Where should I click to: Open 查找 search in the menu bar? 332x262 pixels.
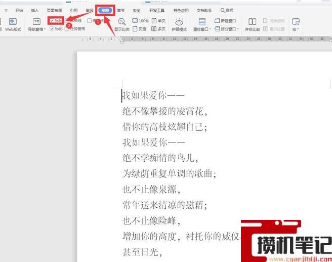tap(227, 10)
